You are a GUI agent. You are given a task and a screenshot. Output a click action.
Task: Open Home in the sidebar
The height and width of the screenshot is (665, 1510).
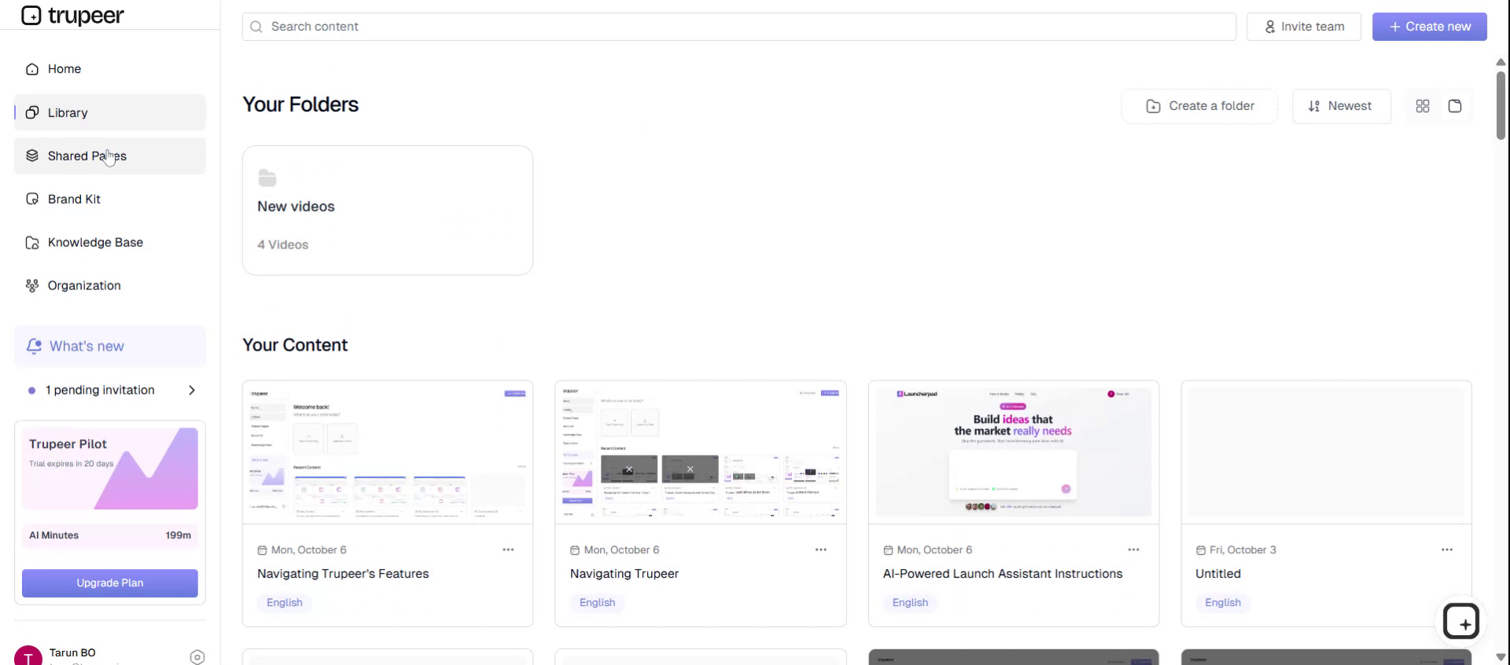pos(110,69)
